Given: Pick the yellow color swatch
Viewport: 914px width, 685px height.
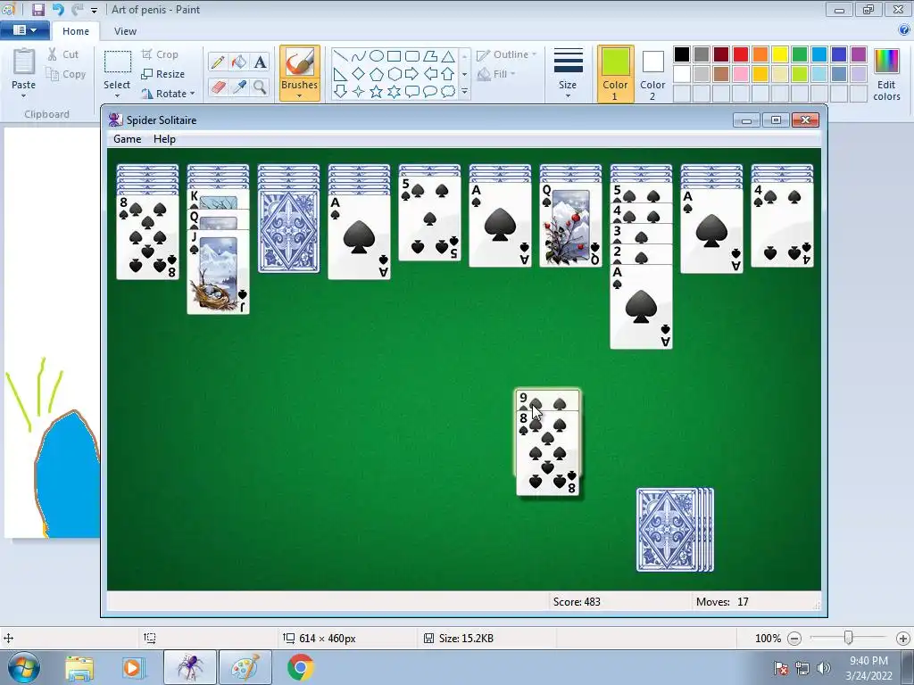Looking at the screenshot, I should pyautogui.click(x=780, y=54).
